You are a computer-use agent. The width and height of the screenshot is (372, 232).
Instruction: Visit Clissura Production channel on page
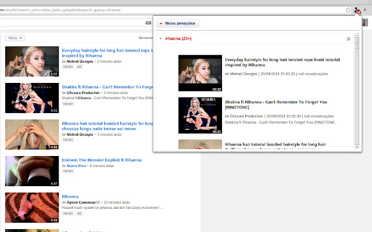pyautogui.click(x=83, y=93)
